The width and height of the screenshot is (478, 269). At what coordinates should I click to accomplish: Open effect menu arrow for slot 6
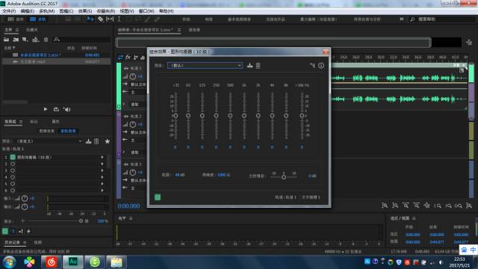tap(102, 191)
